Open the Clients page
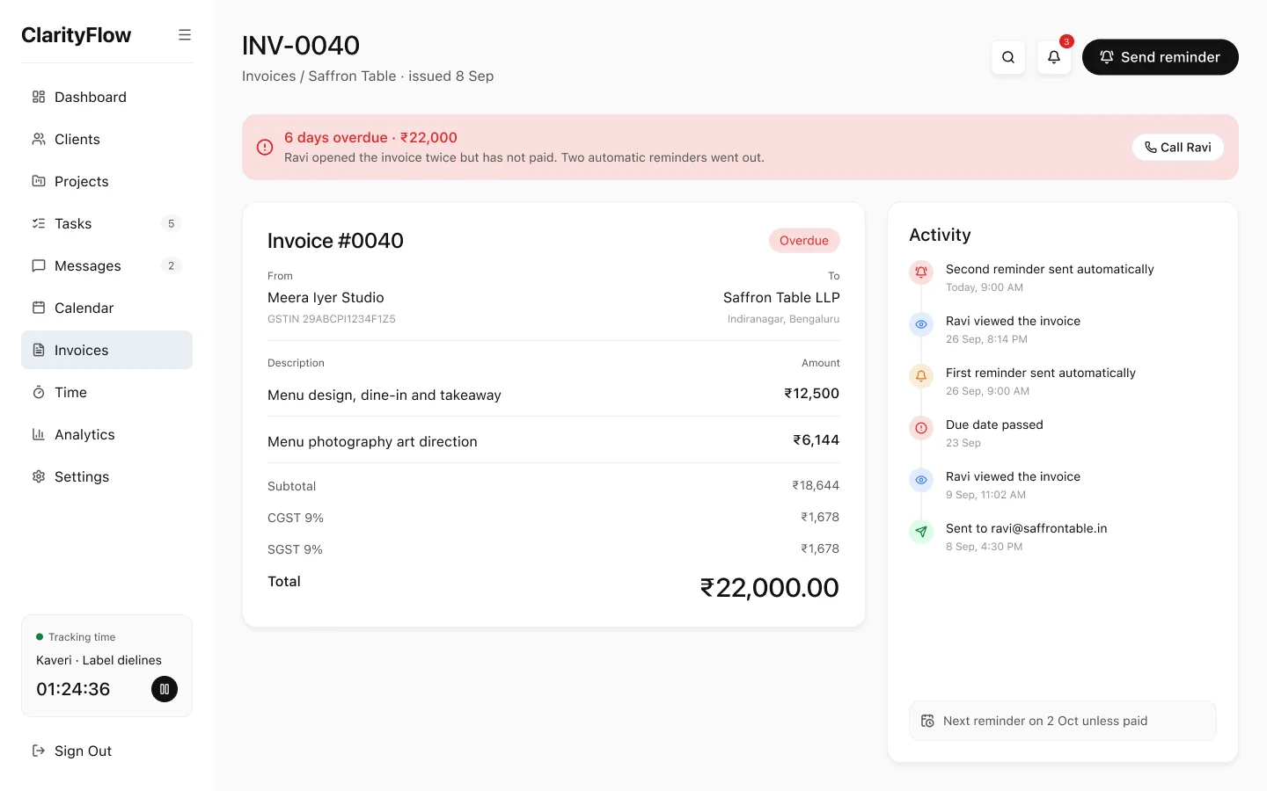This screenshot has width=1267, height=791. click(x=106, y=139)
